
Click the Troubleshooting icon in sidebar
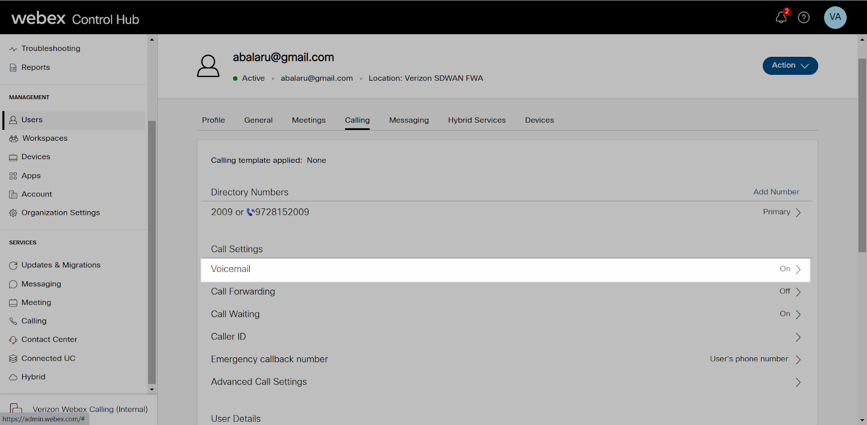[13, 49]
